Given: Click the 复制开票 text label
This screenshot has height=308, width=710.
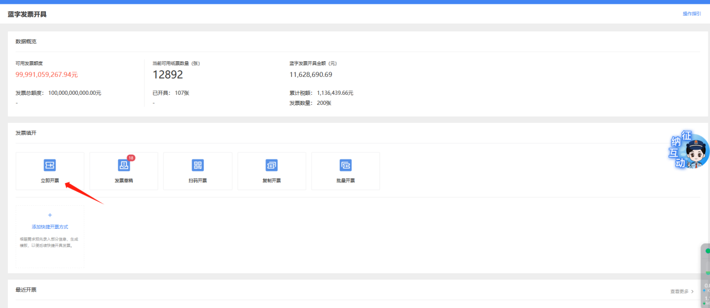Looking at the screenshot, I should (x=272, y=181).
